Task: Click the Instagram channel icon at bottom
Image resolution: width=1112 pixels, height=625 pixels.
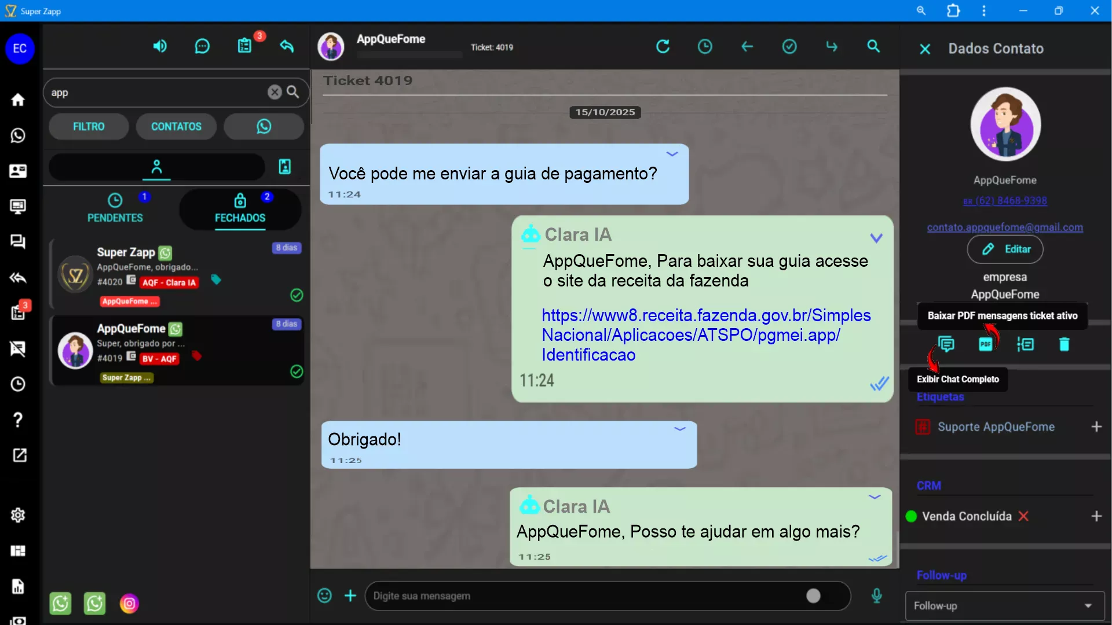Action: (x=129, y=604)
